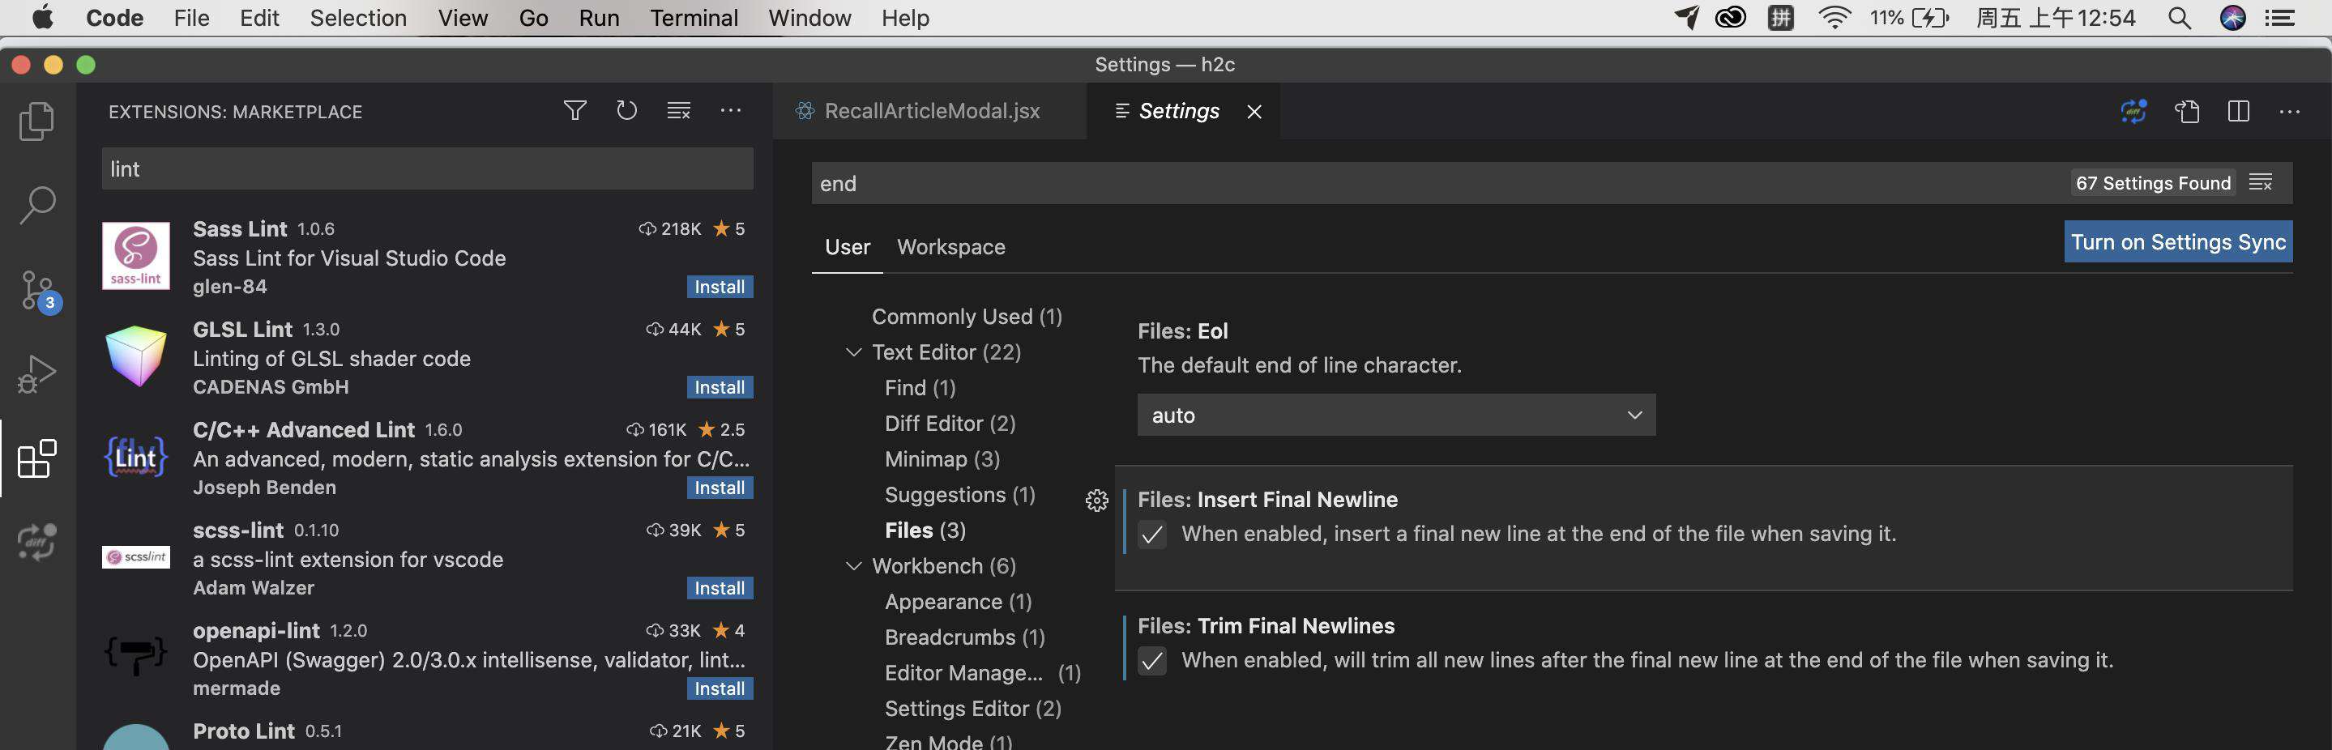Install the Sass Lint extension
2332x750 pixels.
tap(720, 287)
